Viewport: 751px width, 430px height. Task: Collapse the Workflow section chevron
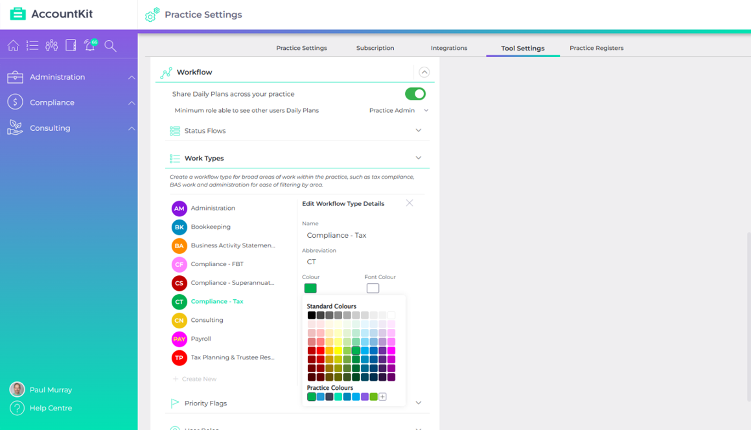click(424, 73)
